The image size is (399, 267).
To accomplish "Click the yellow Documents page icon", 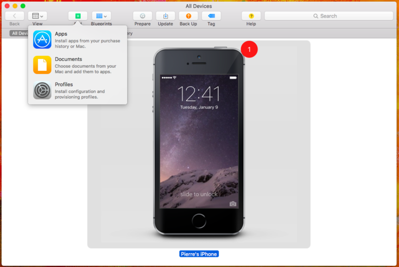I will (x=42, y=65).
